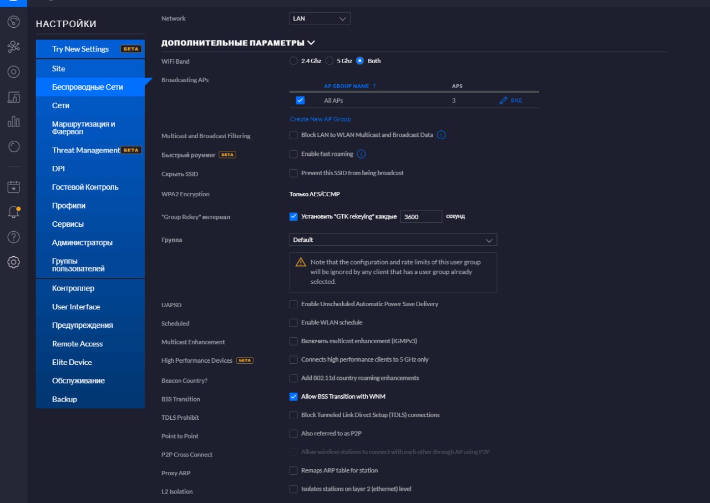Screen dimensions: 710x503
Task: Enable fast roaming checkbox
Action: click(x=293, y=154)
